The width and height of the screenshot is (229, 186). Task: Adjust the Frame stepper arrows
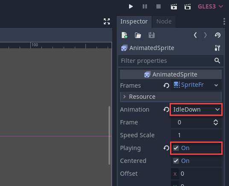[216, 122]
